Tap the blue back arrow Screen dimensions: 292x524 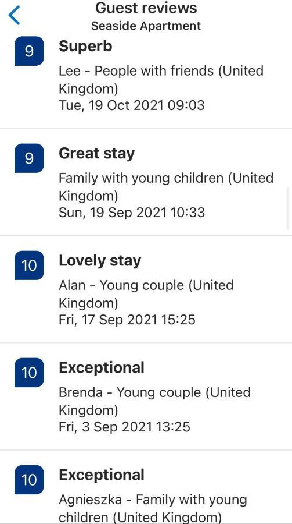click(x=14, y=15)
